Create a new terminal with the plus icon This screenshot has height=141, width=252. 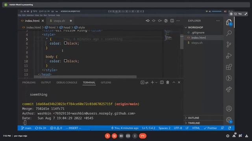[x=152, y=83]
